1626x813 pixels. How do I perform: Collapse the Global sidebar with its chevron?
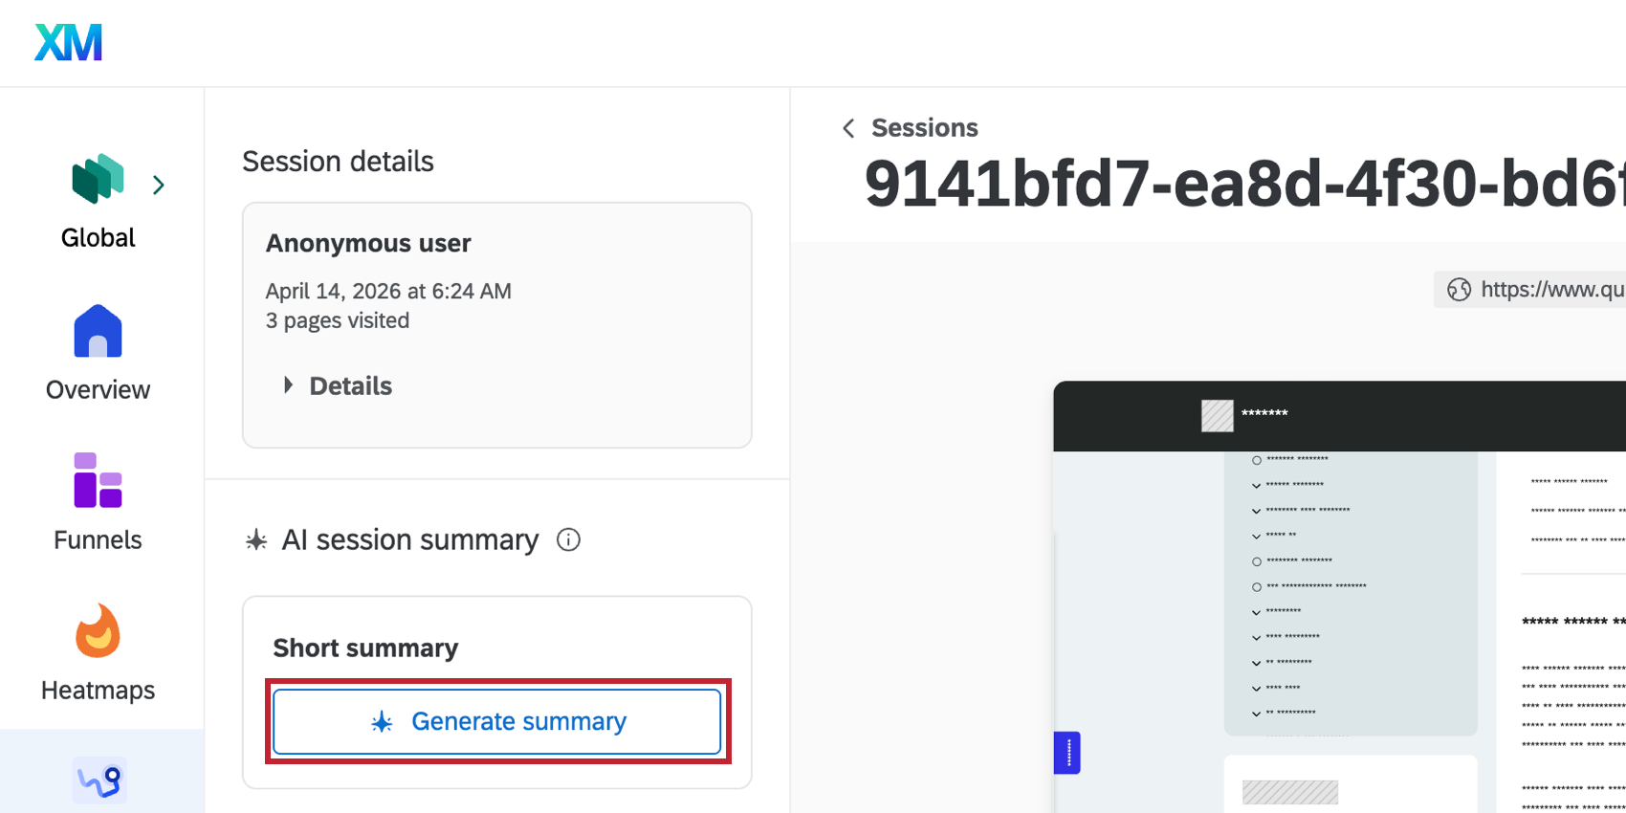159,184
